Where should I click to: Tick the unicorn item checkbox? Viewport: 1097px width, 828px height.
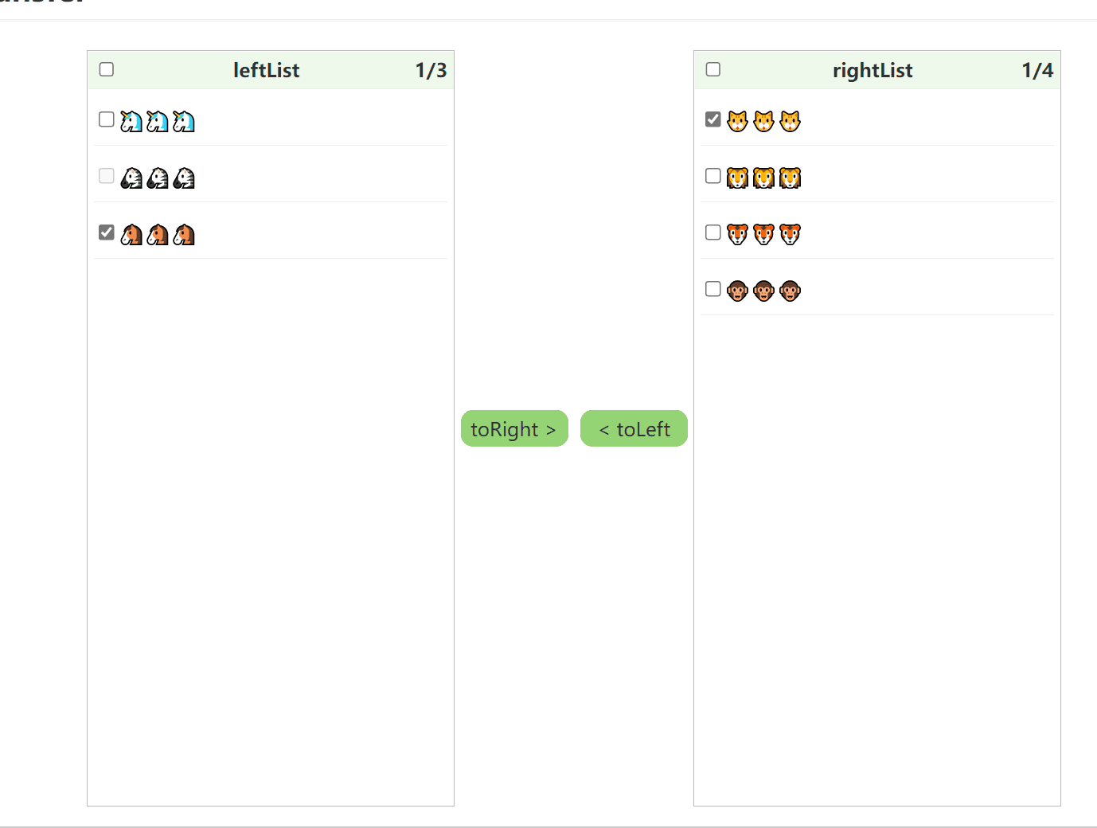click(107, 119)
